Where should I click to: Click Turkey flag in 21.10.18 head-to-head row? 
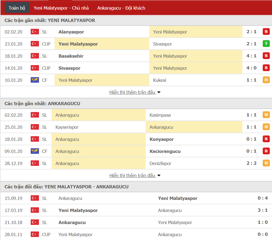[35, 222]
